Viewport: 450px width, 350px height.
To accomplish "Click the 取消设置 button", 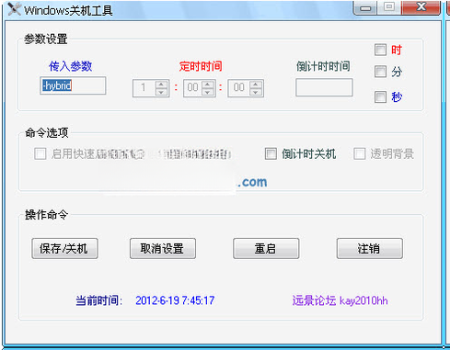I will pos(163,248).
